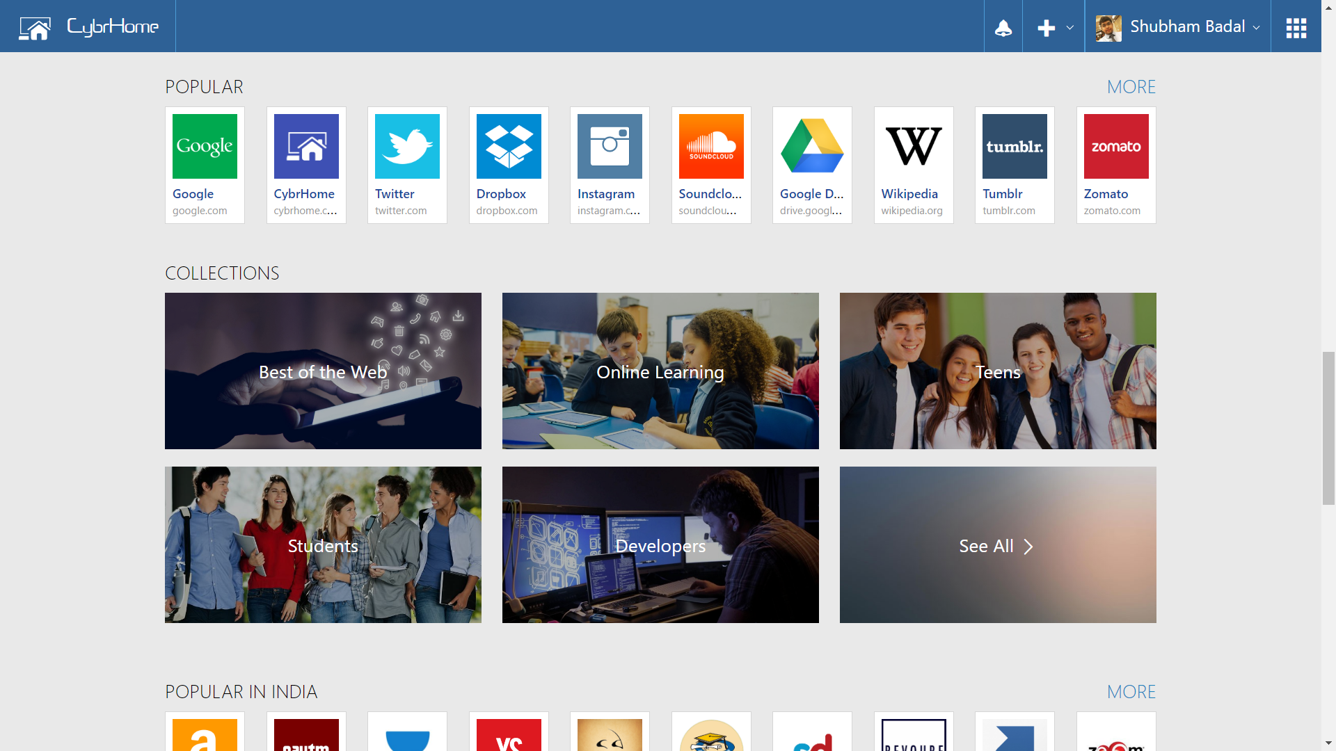The height and width of the screenshot is (751, 1336).
Task: Click the 'wikipedia.org' URL text
Action: [x=912, y=211]
